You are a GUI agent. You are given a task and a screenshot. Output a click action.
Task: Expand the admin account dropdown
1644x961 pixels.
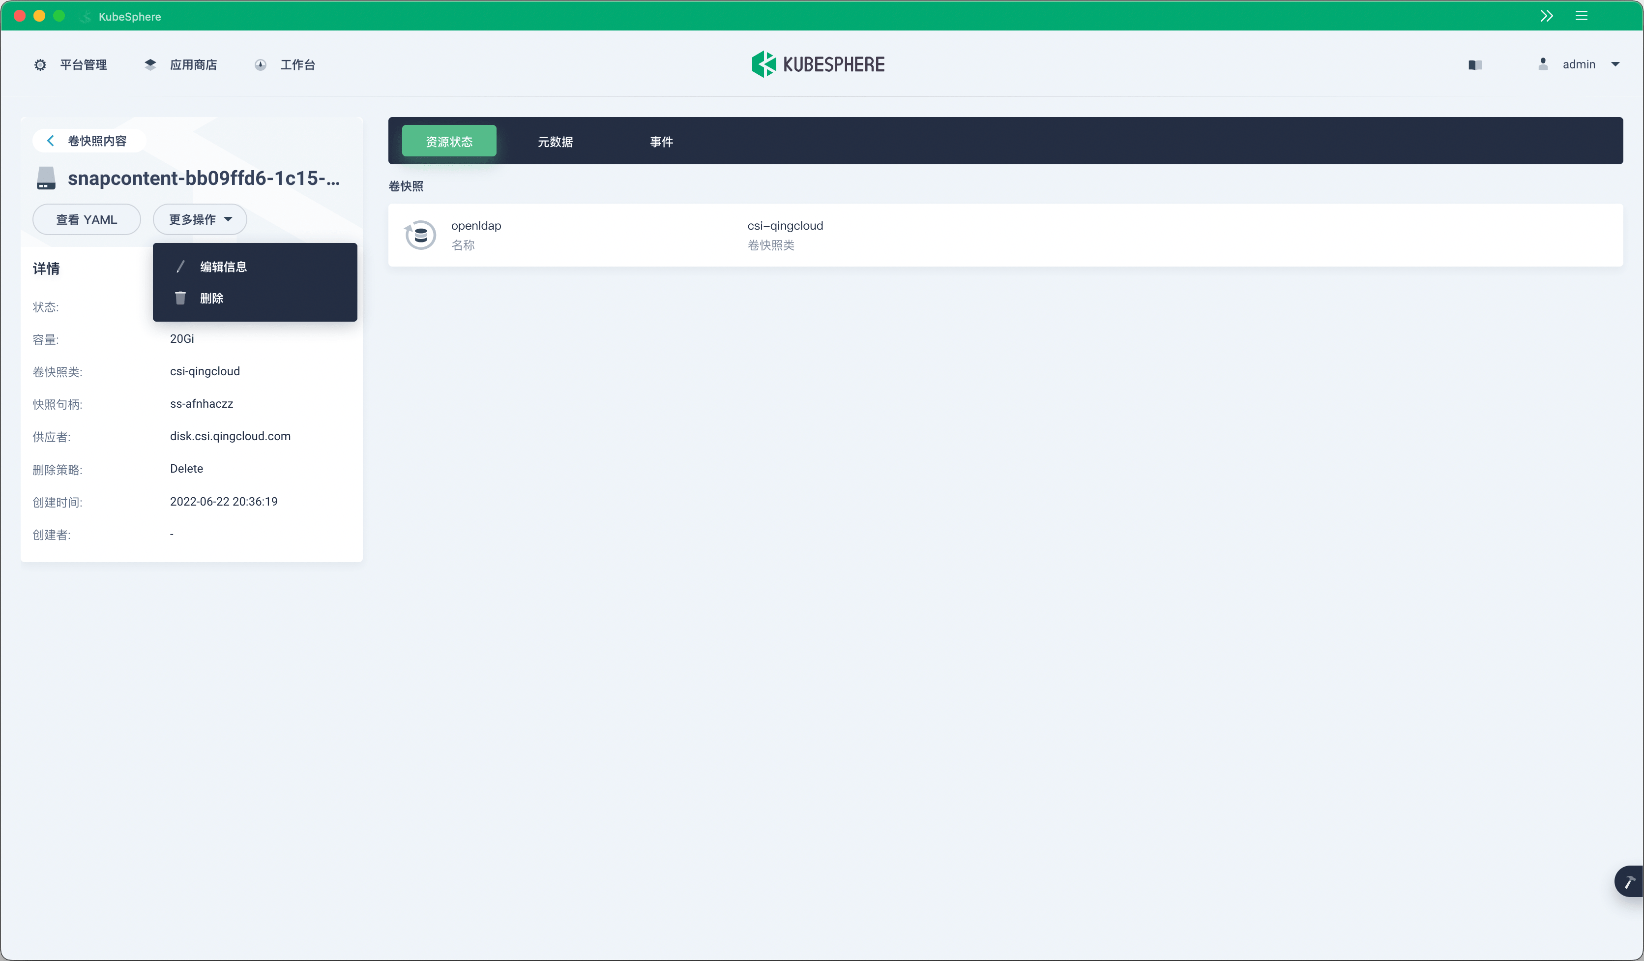coord(1616,64)
